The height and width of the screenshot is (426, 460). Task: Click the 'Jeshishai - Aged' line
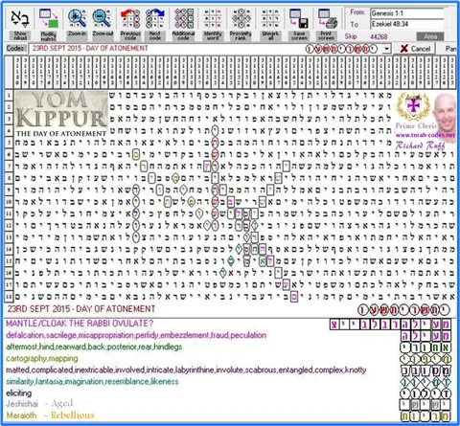39,404
